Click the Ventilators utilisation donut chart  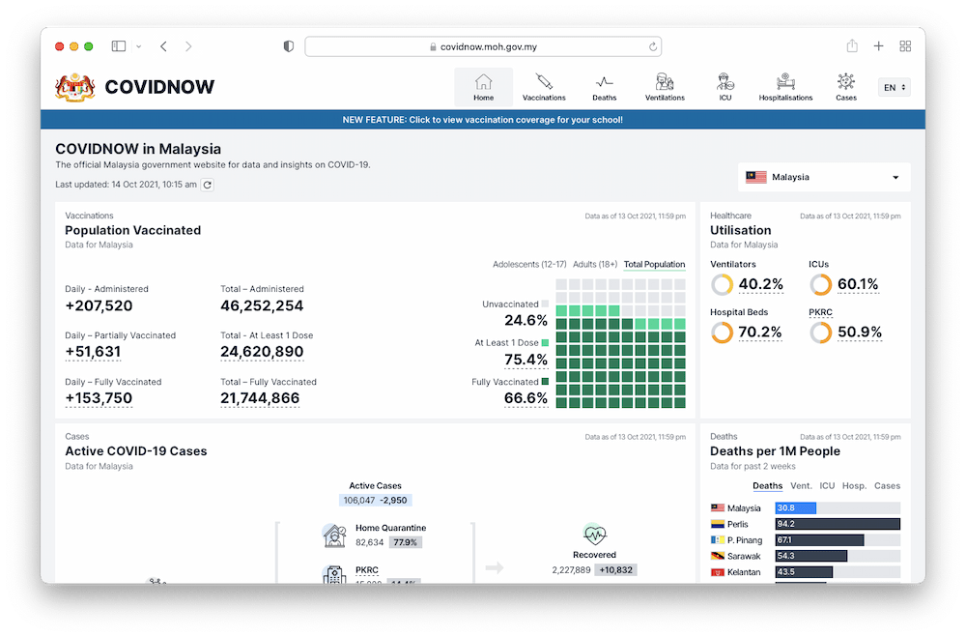point(722,284)
